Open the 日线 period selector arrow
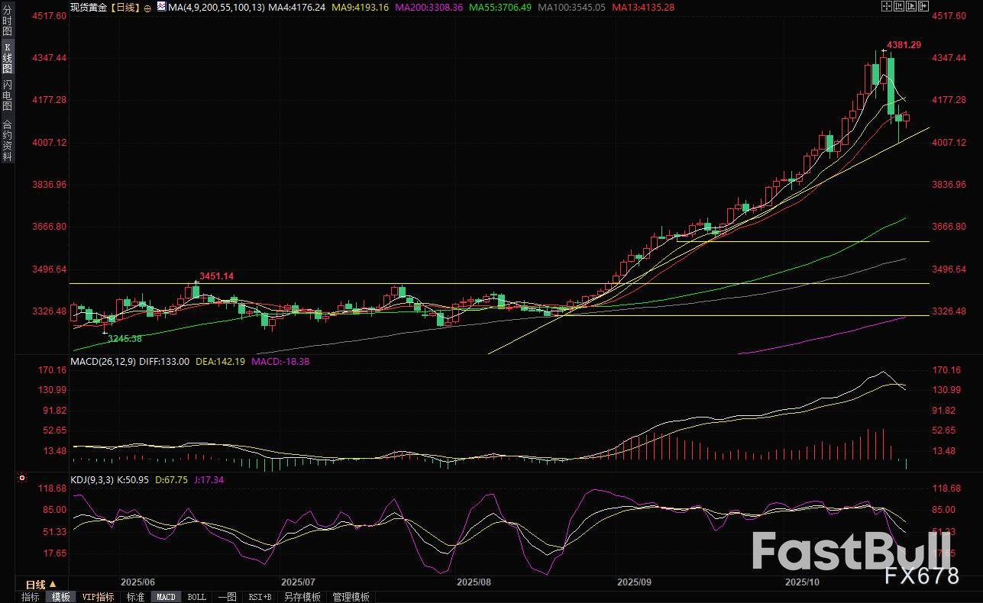983x603 pixels. pos(53,583)
